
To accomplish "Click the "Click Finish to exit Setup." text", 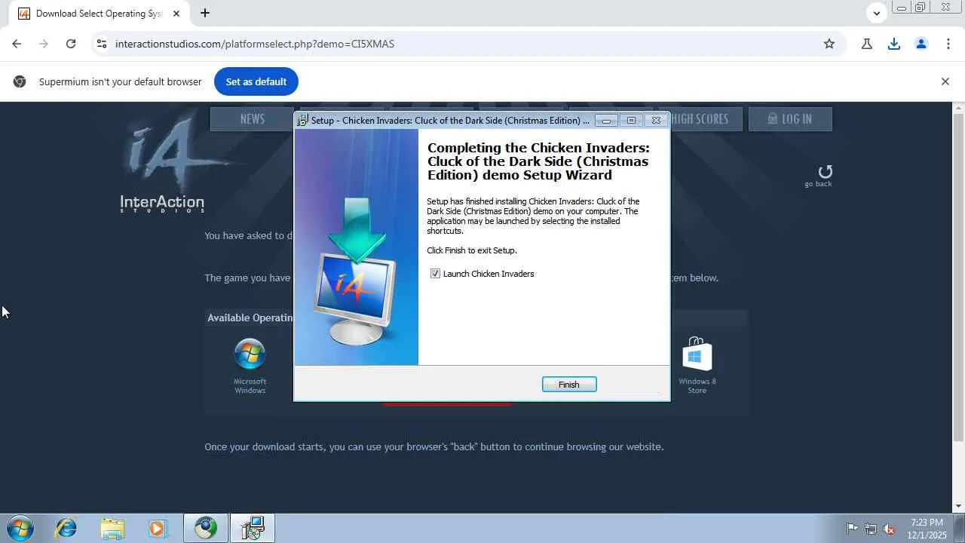I will [x=472, y=250].
